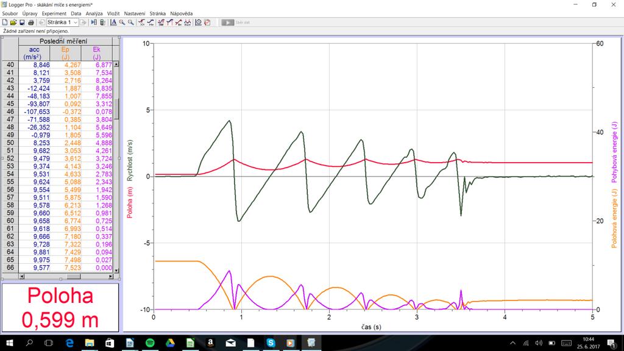Open the Nastavení menu
Viewport: 624px width, 351px height.
pyautogui.click(x=135, y=13)
